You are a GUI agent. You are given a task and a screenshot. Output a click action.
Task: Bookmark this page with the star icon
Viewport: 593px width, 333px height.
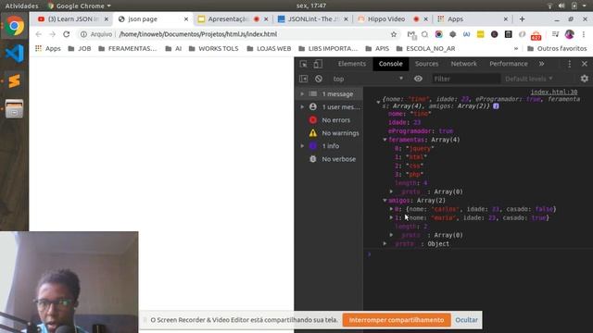[x=394, y=34]
